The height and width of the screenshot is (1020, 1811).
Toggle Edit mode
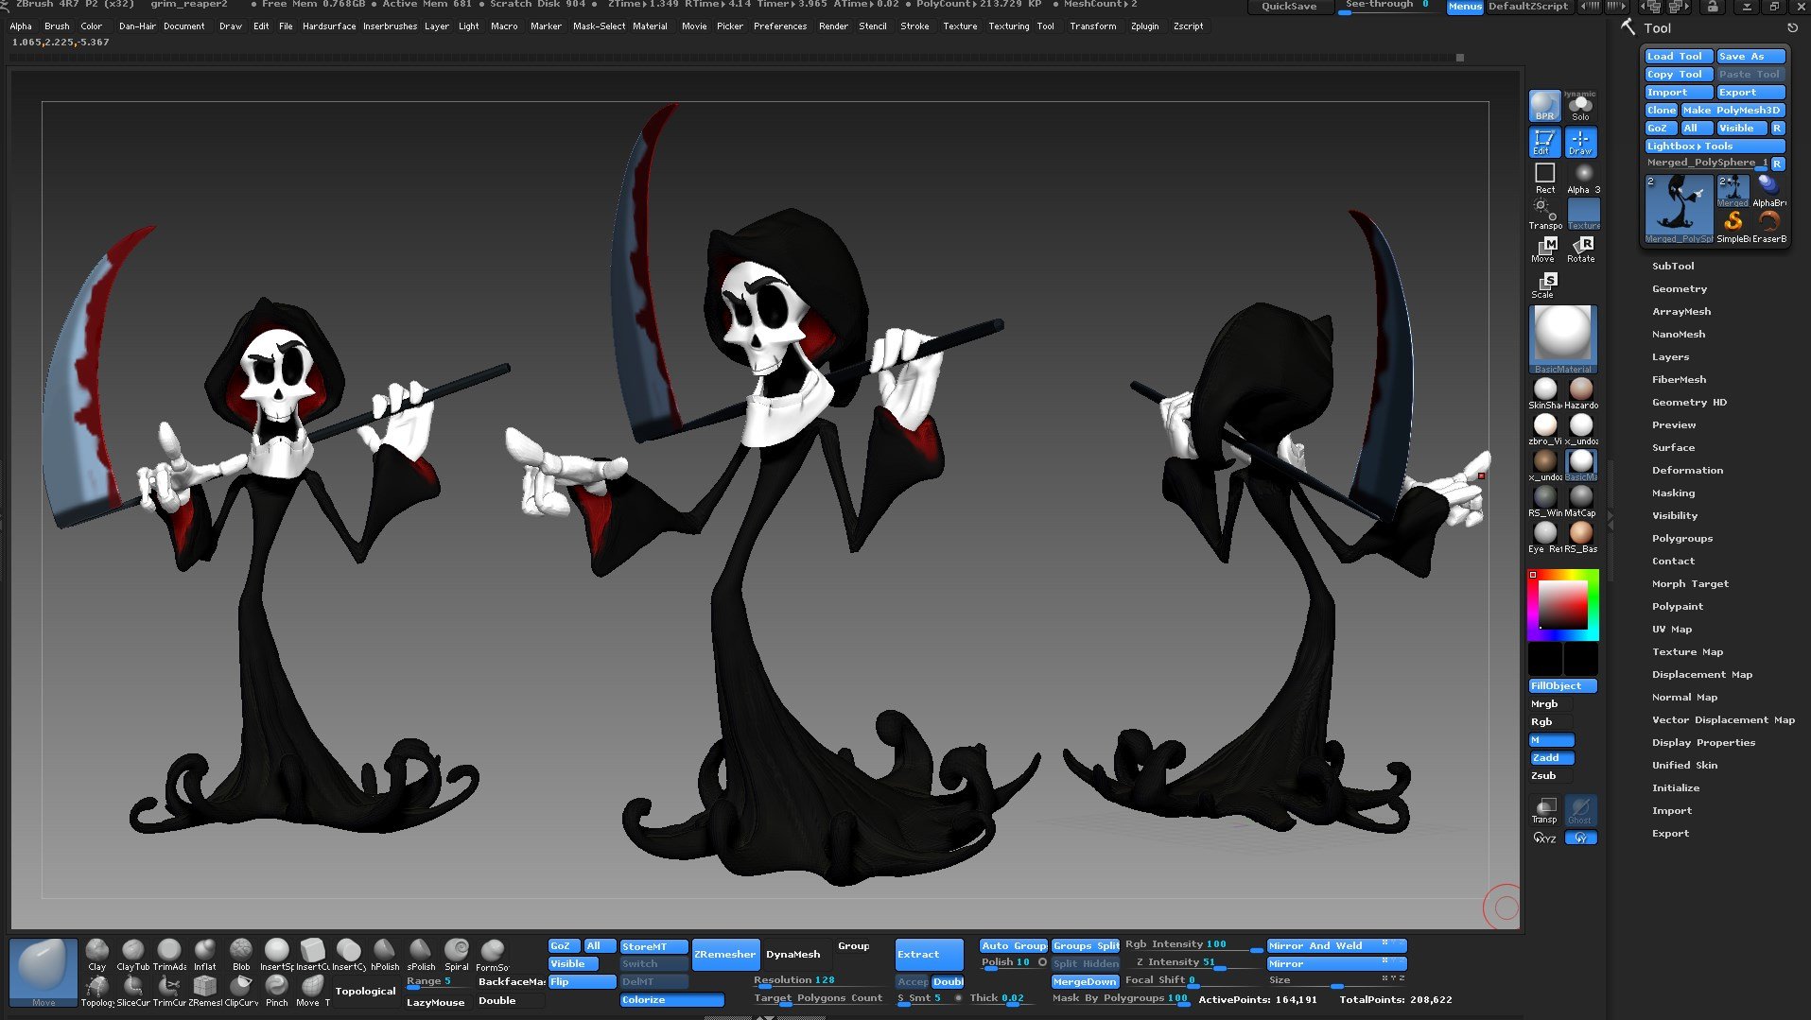tap(1544, 142)
